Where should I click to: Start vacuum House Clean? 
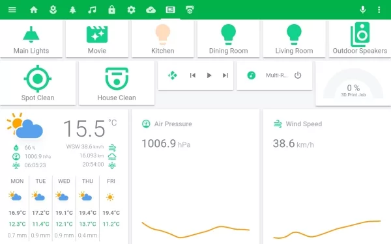point(117,83)
